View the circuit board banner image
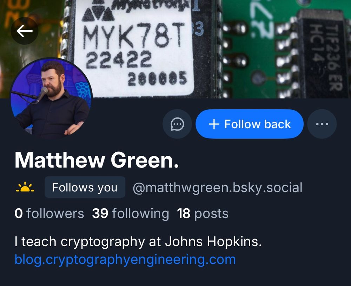 [x=175, y=49]
